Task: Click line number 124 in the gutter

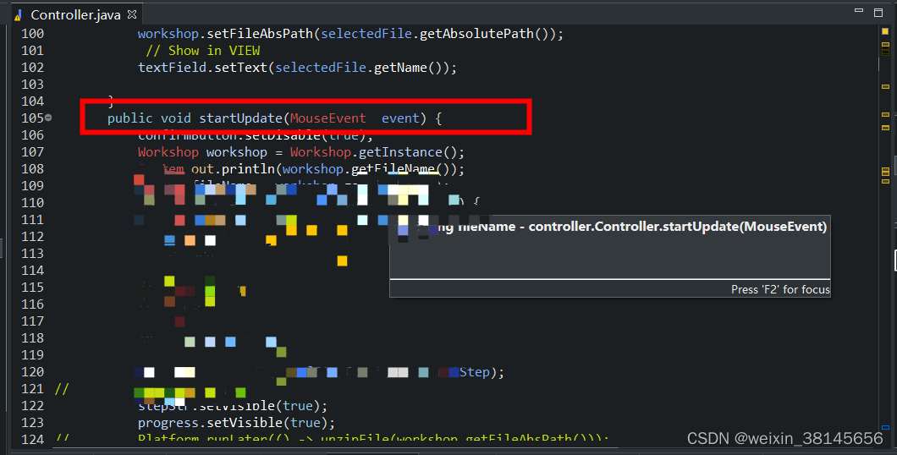Action: (x=32, y=440)
